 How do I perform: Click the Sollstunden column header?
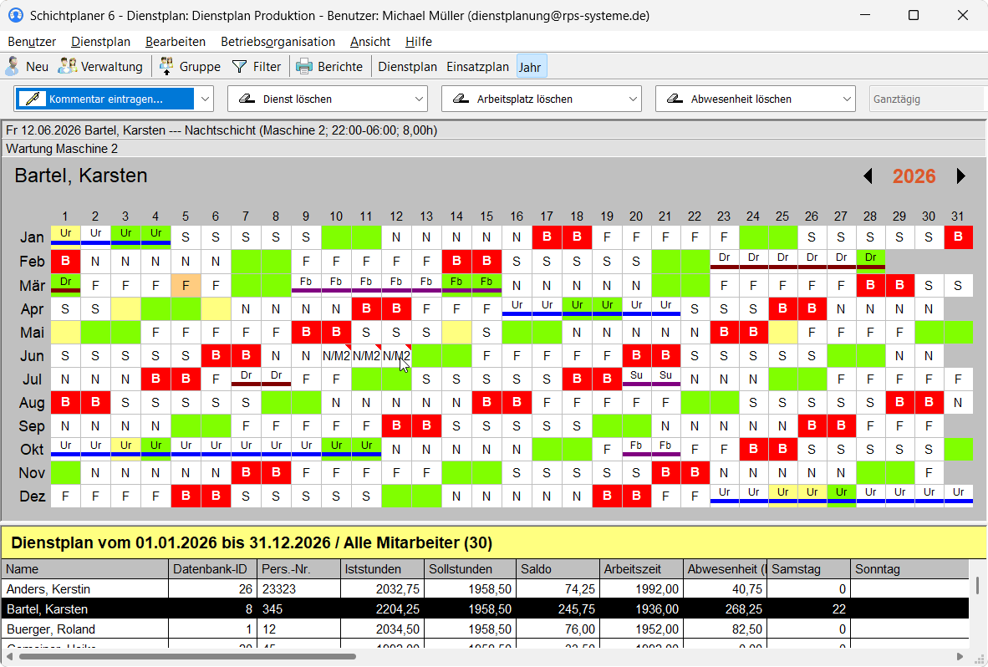click(470, 568)
